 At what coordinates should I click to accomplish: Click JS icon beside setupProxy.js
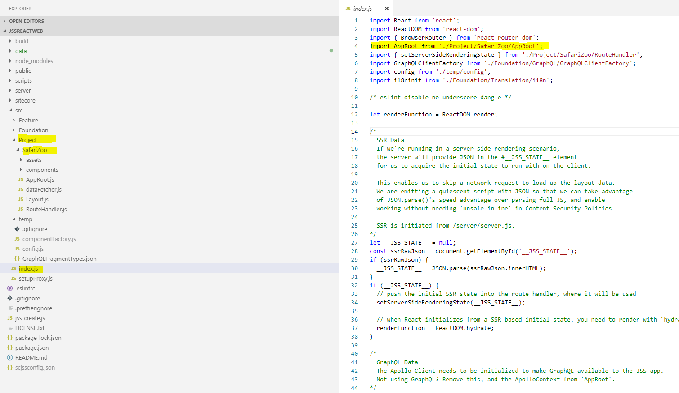coord(13,278)
